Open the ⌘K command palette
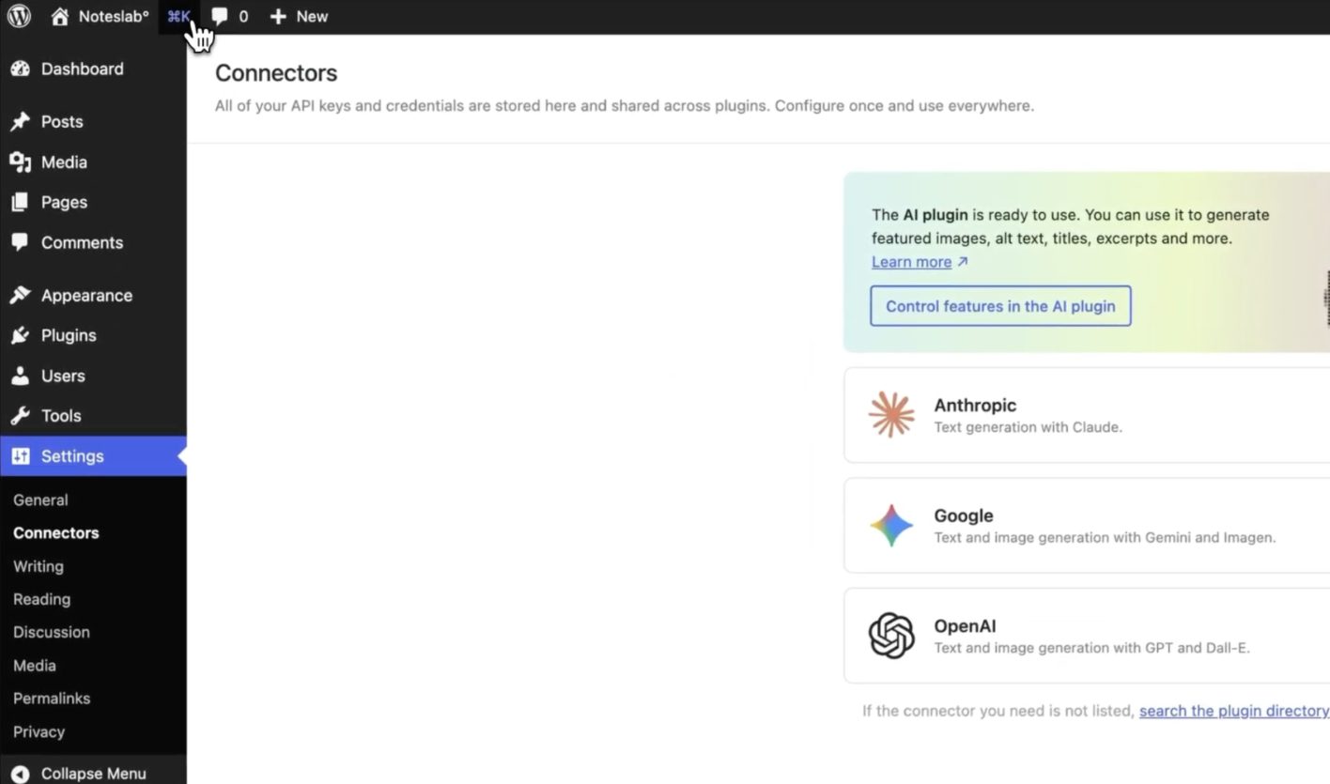1330x784 pixels. 178,16
